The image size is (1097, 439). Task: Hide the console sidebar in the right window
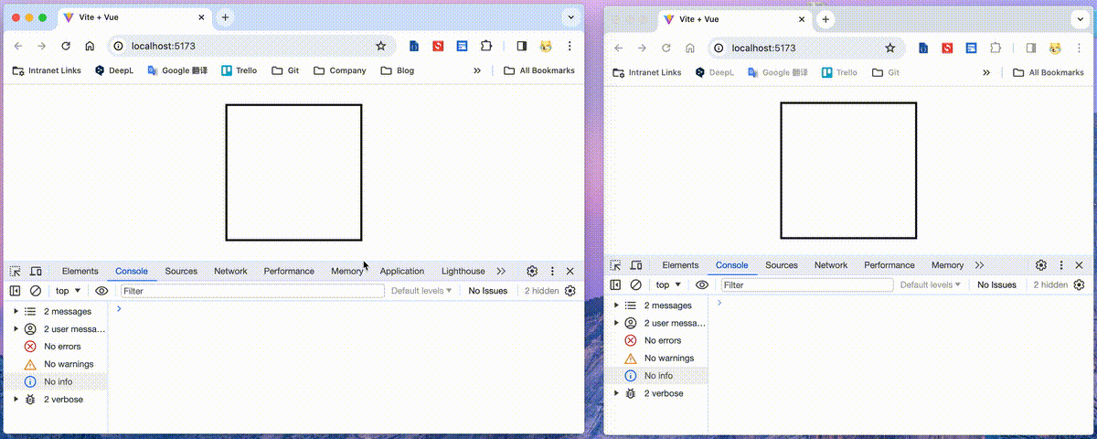pyautogui.click(x=615, y=285)
